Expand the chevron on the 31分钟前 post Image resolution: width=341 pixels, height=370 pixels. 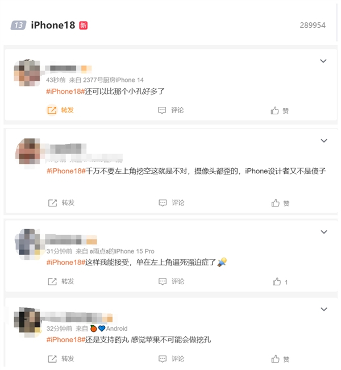324,232
